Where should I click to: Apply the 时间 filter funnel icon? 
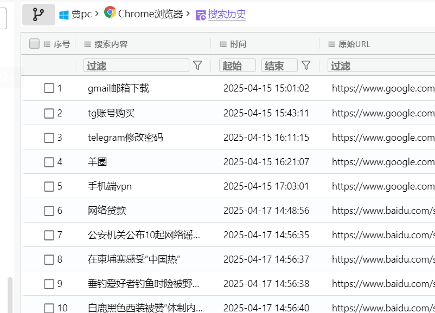[306, 66]
